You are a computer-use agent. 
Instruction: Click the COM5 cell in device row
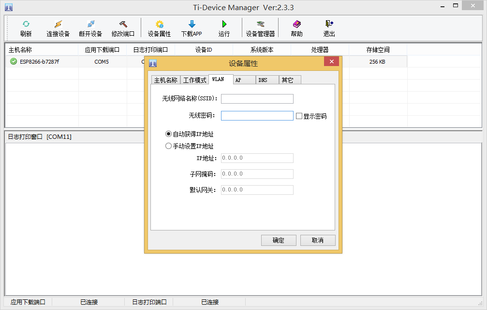tap(102, 62)
